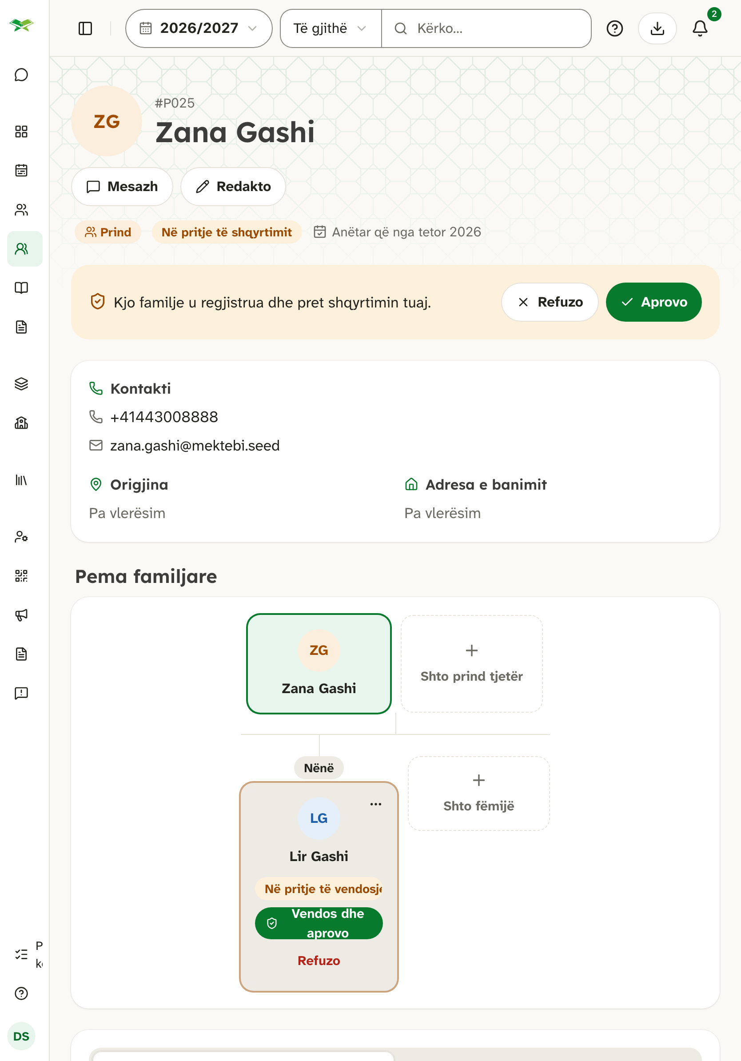Click 'Vendos dhe aprovo' on Lir Gashi
741x1061 pixels.
(x=319, y=923)
